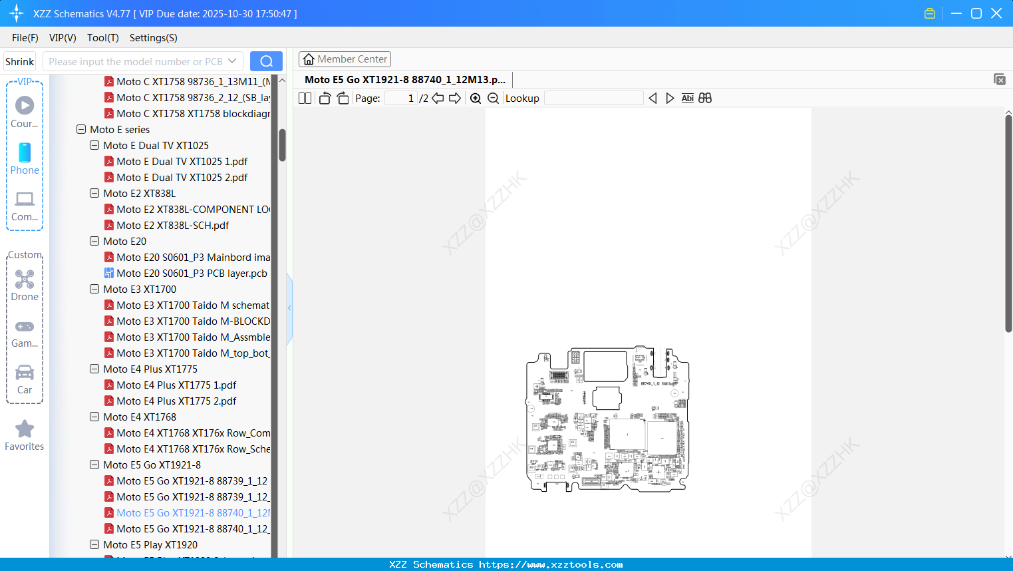Click the PCB board layout drawing
This screenshot has width=1013, height=571.
607,419
